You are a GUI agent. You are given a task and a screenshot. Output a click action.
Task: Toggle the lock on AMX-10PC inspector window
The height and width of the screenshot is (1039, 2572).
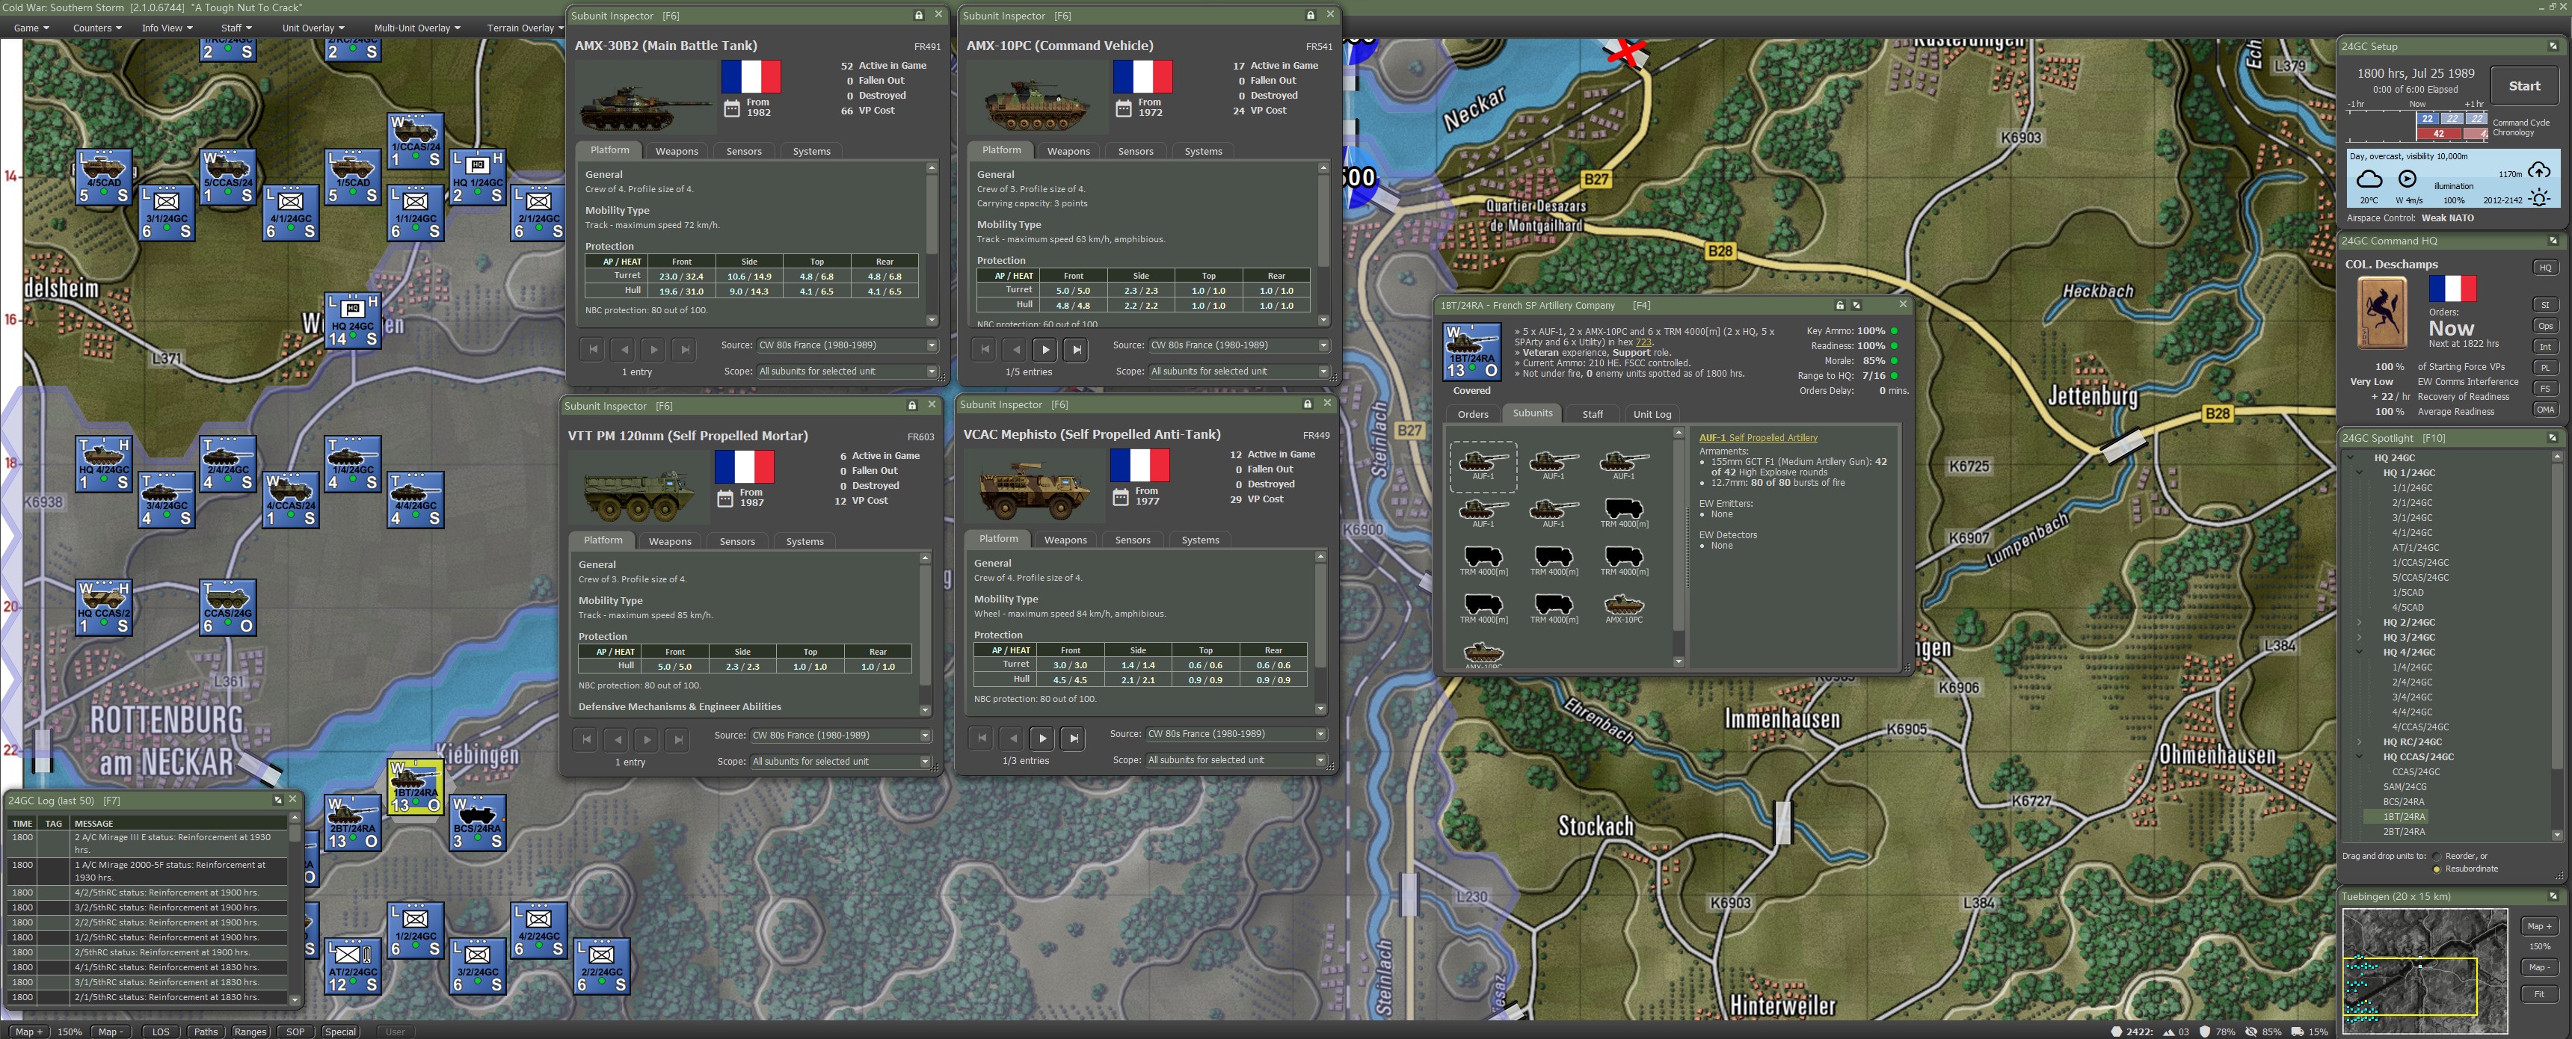[1310, 16]
